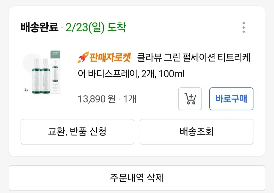This screenshot has height=193, width=274.
Task: Delete the order using 주문내역 삭제
Action: [137, 178]
